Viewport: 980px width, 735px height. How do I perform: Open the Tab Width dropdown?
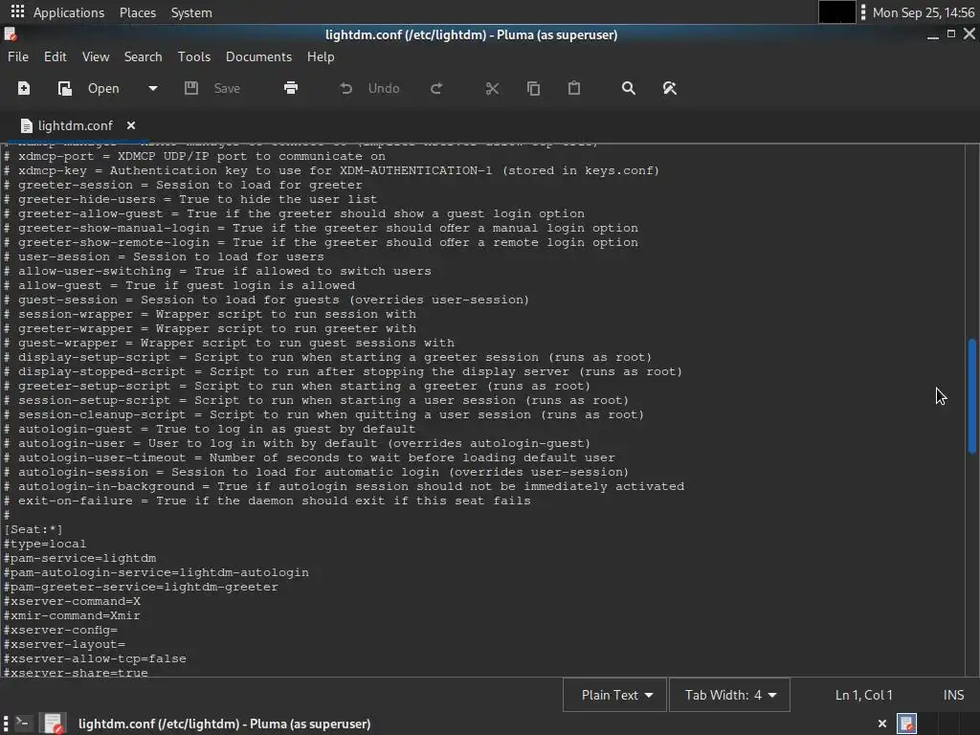click(x=729, y=695)
